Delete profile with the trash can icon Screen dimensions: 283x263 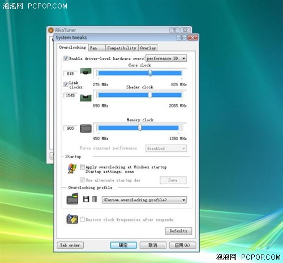95,199
